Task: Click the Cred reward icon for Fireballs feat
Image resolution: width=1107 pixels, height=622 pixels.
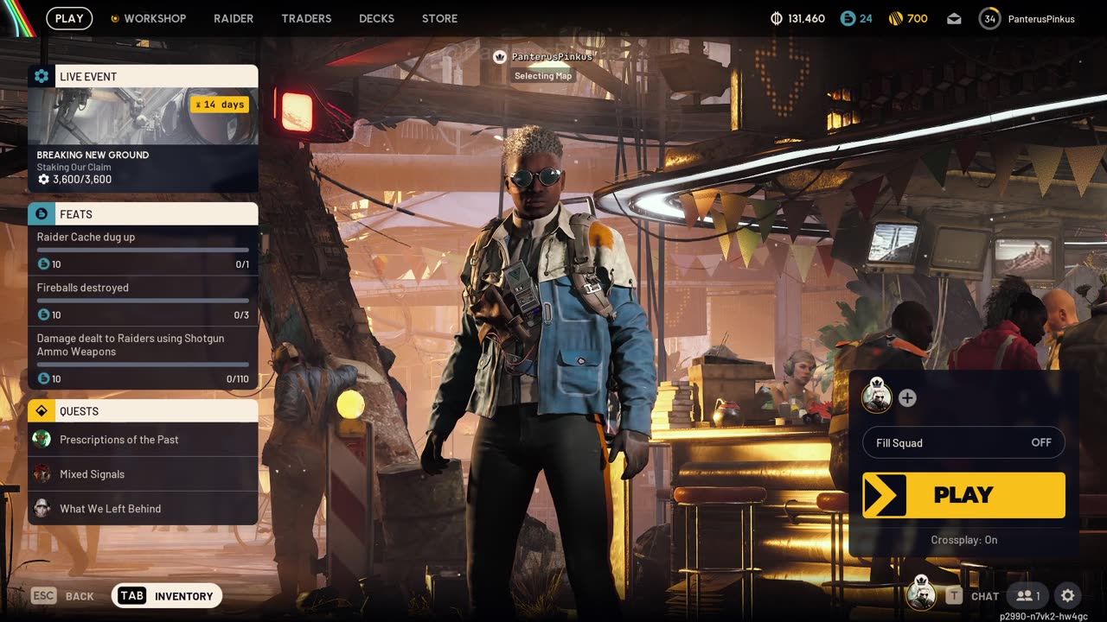Action: (43, 315)
